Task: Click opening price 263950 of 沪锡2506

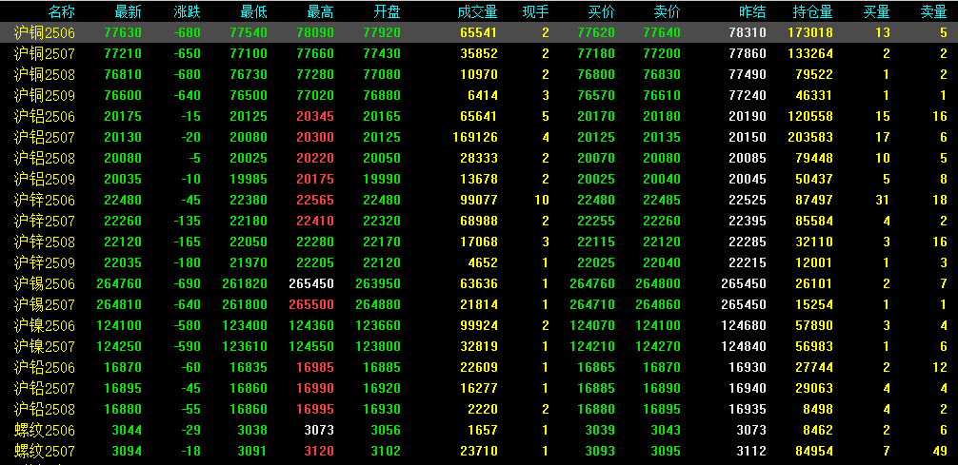Action: click(x=378, y=283)
